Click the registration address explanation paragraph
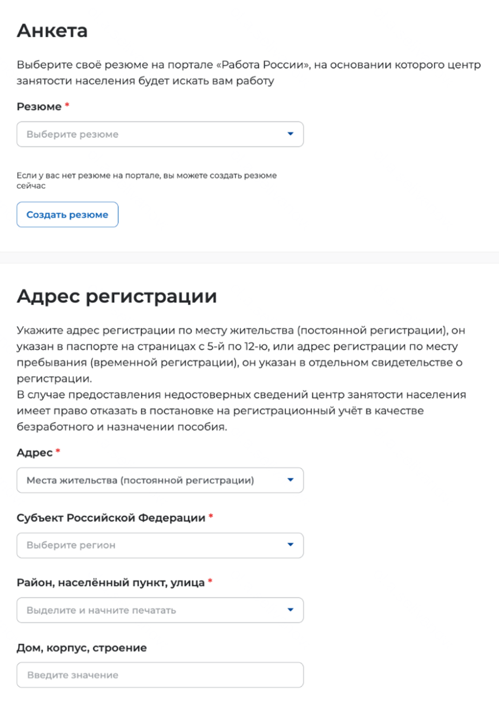Viewport: 499px width, 716px height. pyautogui.click(x=241, y=378)
